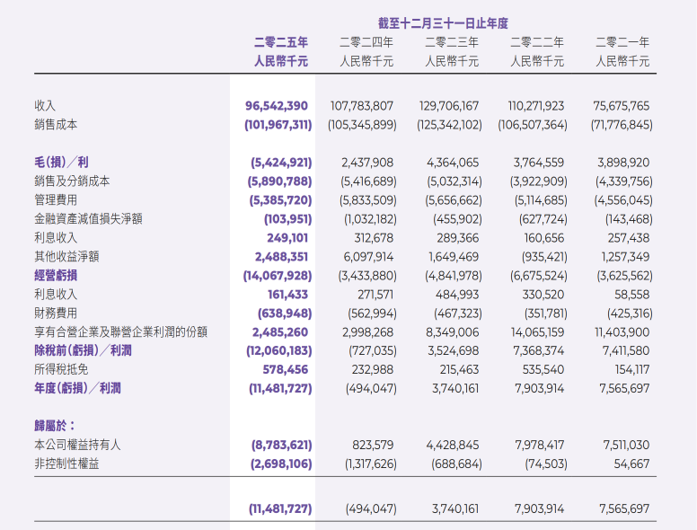Select the 管理費用 row label
This screenshot has height=530, width=697.
[x=56, y=199]
